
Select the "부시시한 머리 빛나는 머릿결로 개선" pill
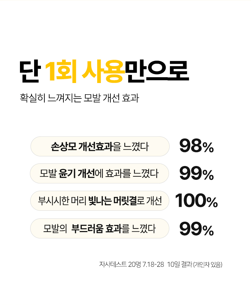coord(100,201)
